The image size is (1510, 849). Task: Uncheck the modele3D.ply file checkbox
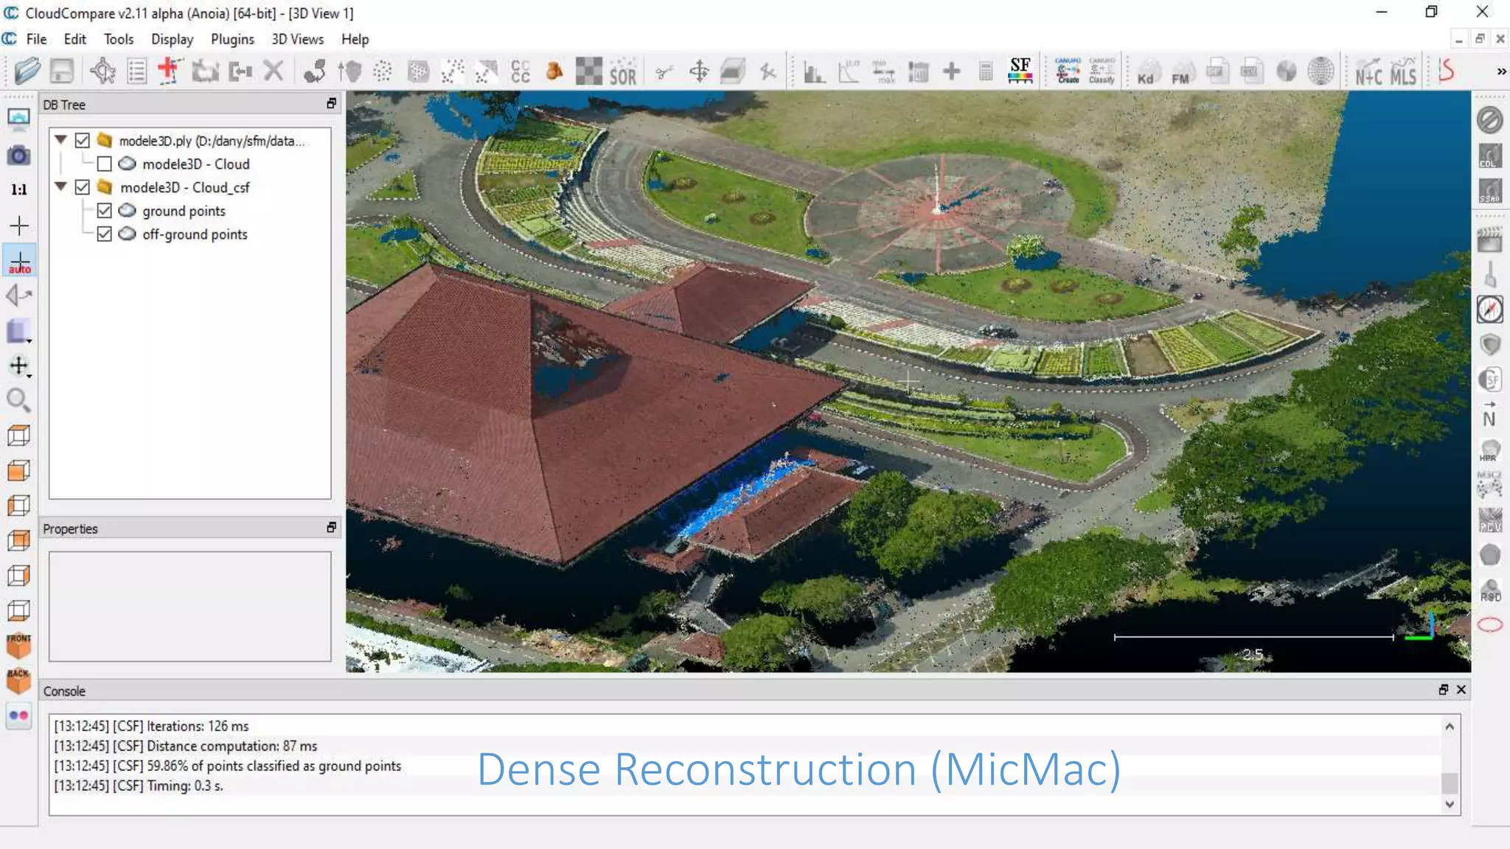click(x=83, y=140)
